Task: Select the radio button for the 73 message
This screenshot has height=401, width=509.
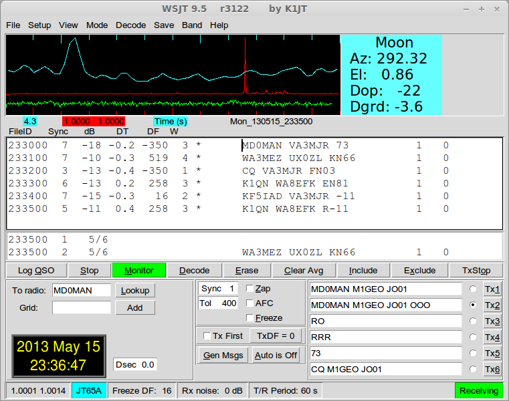Action: pyautogui.click(x=473, y=353)
